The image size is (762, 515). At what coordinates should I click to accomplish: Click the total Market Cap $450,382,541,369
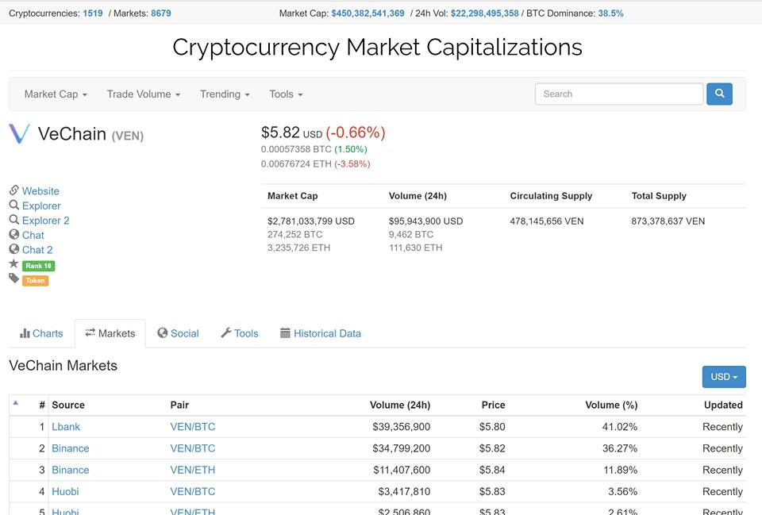point(368,13)
